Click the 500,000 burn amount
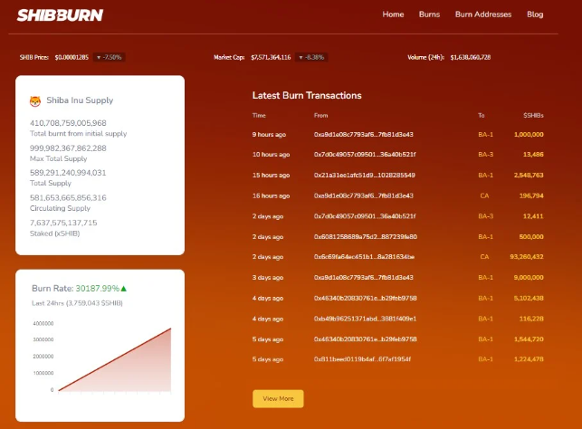This screenshot has height=429, width=582. click(531, 236)
